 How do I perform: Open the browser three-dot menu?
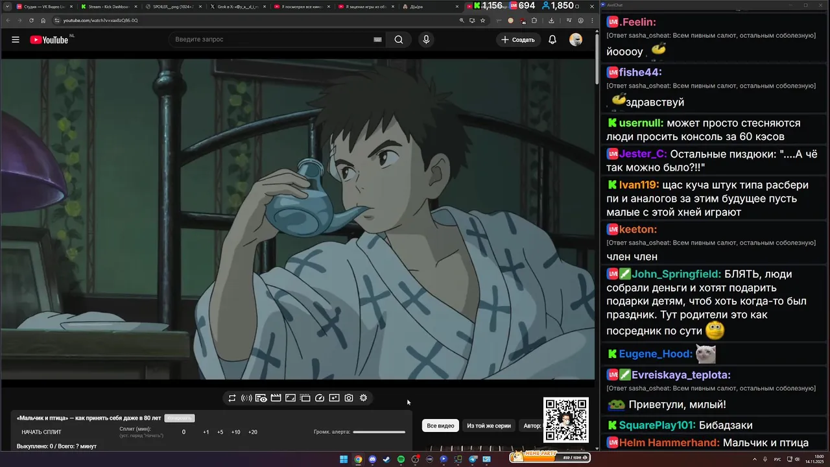click(592, 20)
